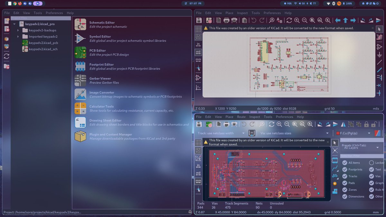This screenshot has height=217, width=386.
Task: Open the PCB Editor launcher
Action: pos(101,52)
